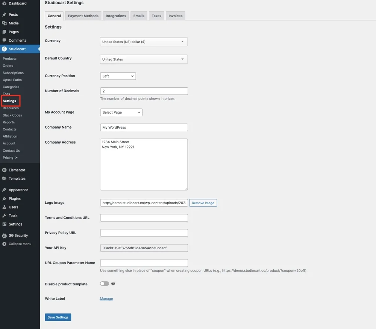Open the Appearance menu icon
The height and width of the screenshot is (329, 376).
pyautogui.click(x=5, y=190)
